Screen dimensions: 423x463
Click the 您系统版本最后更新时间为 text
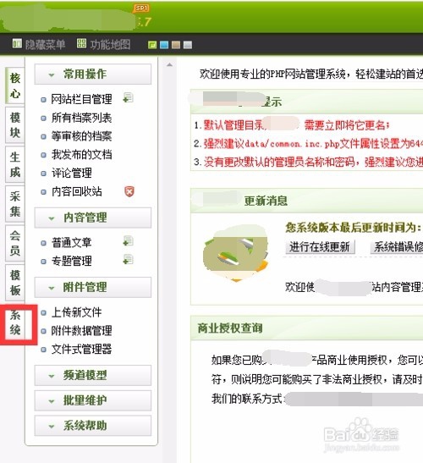[x=354, y=228]
